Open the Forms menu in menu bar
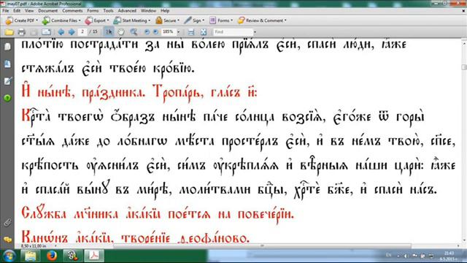467x263 pixels. tap(93, 10)
